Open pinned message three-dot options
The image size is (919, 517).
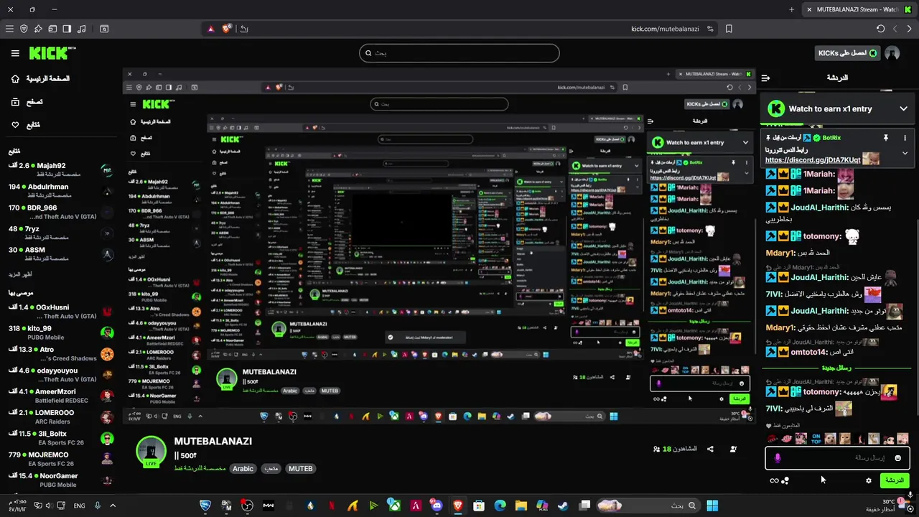pos(905,137)
